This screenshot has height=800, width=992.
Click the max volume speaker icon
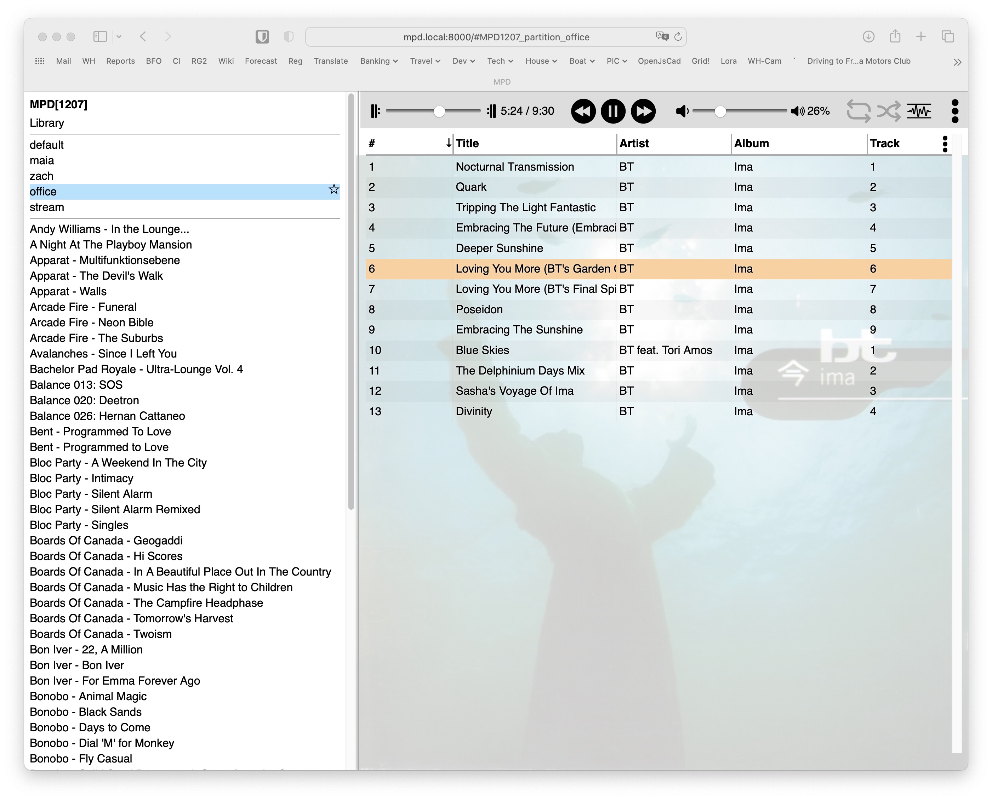pyautogui.click(x=797, y=111)
